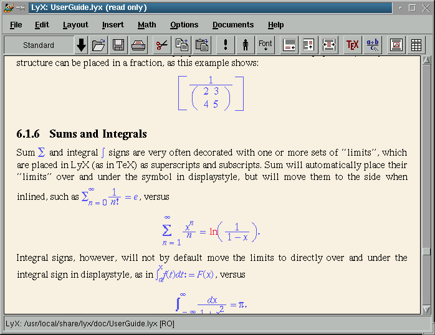
Task: Open the Layout menu
Action: tap(75, 25)
